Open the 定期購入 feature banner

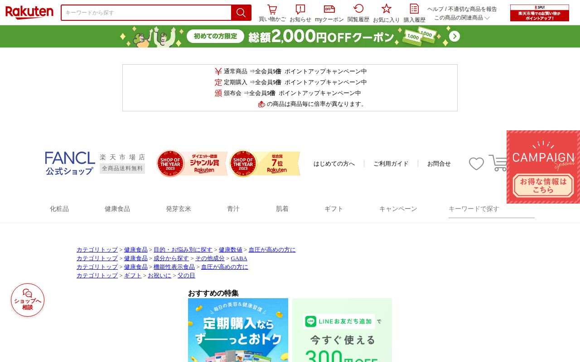[238, 330]
